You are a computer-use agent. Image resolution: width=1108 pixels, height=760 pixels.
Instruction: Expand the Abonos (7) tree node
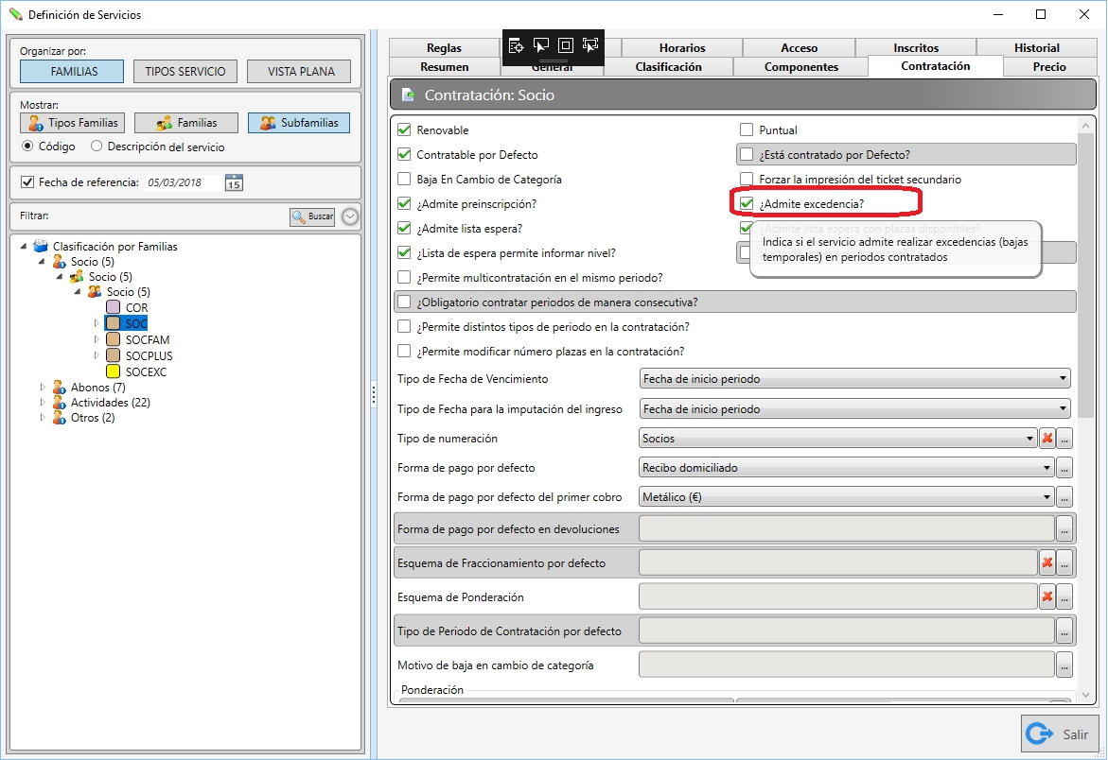(x=43, y=388)
